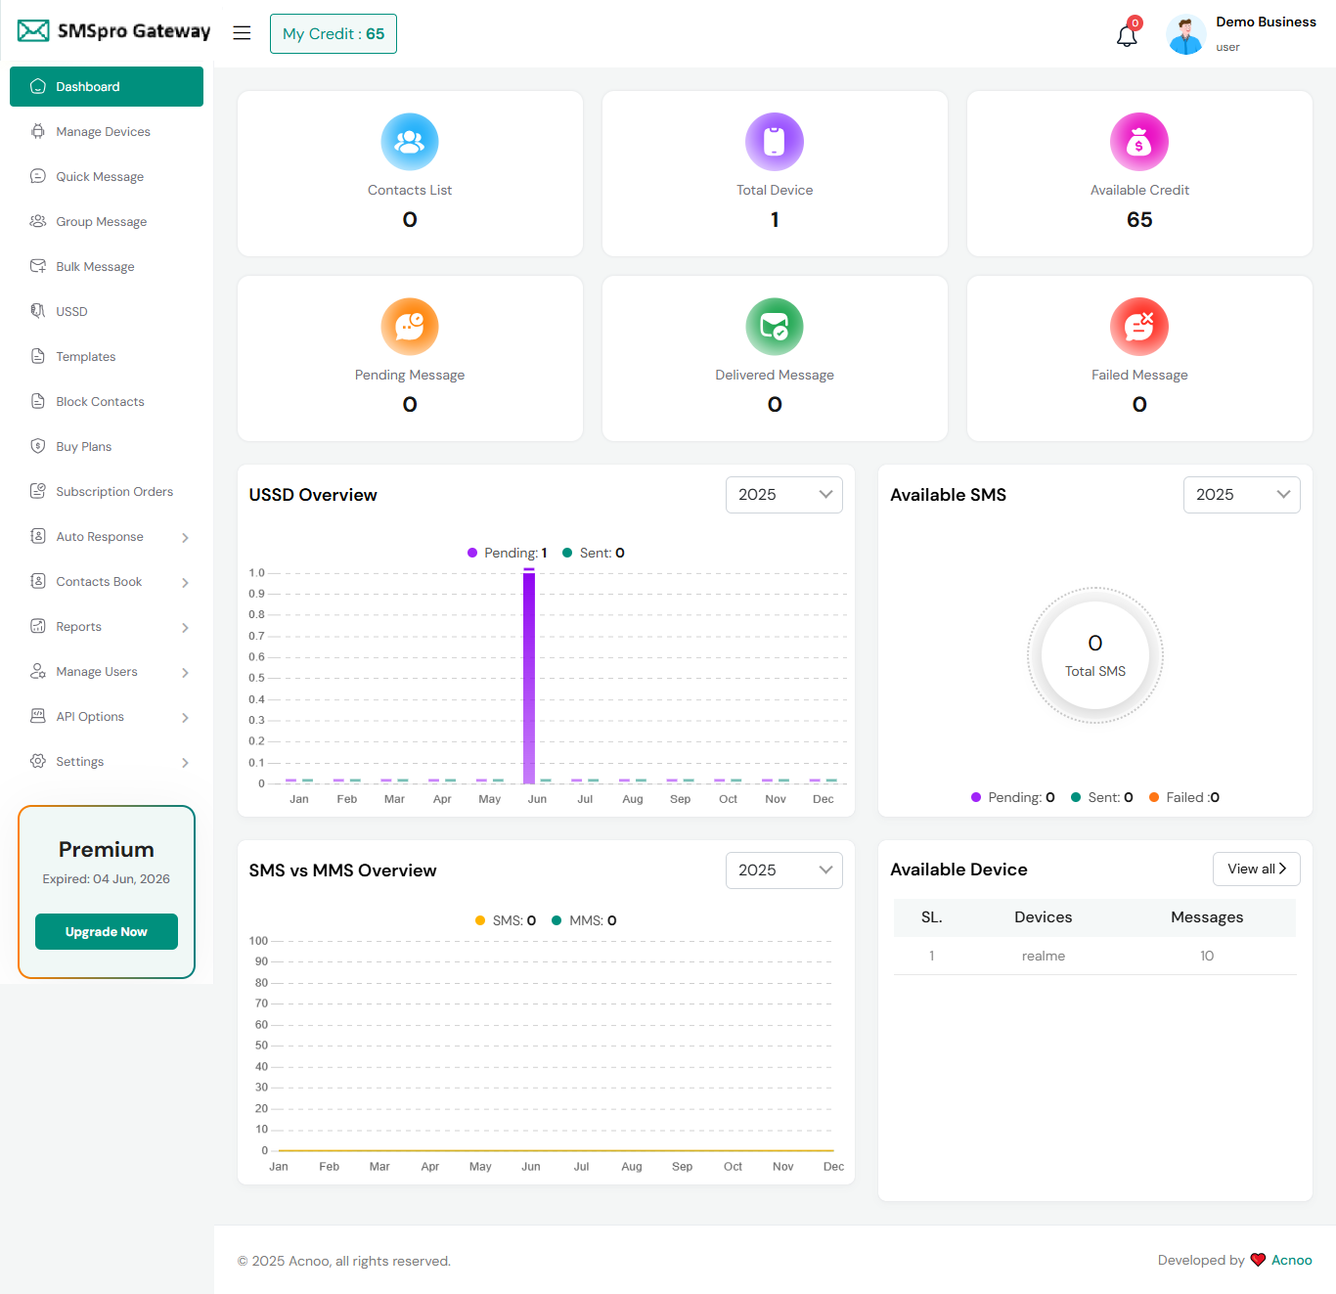Viewport: 1336px width, 1294px height.
Task: Click the Demo Business user avatar
Action: click(1185, 35)
